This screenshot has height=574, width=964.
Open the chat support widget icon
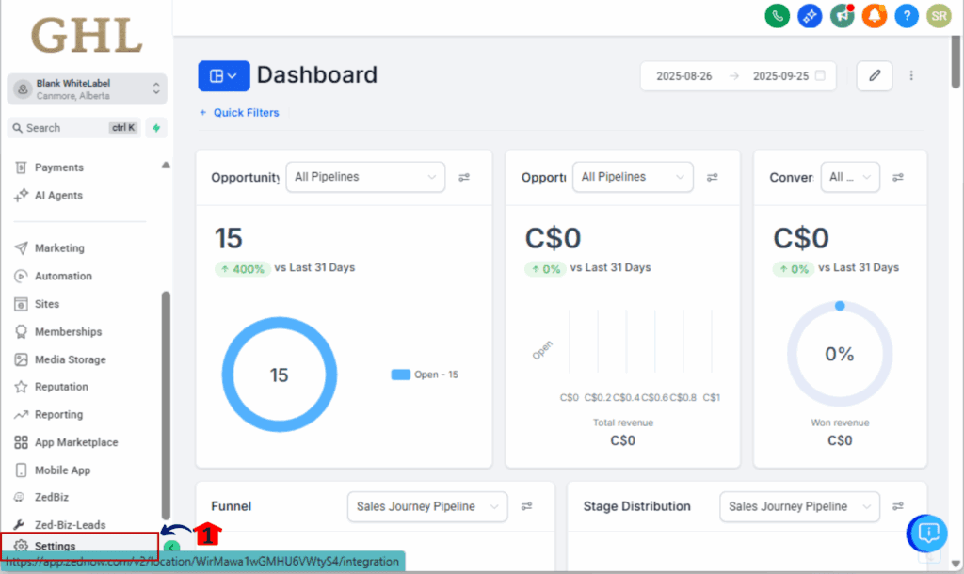coord(926,534)
